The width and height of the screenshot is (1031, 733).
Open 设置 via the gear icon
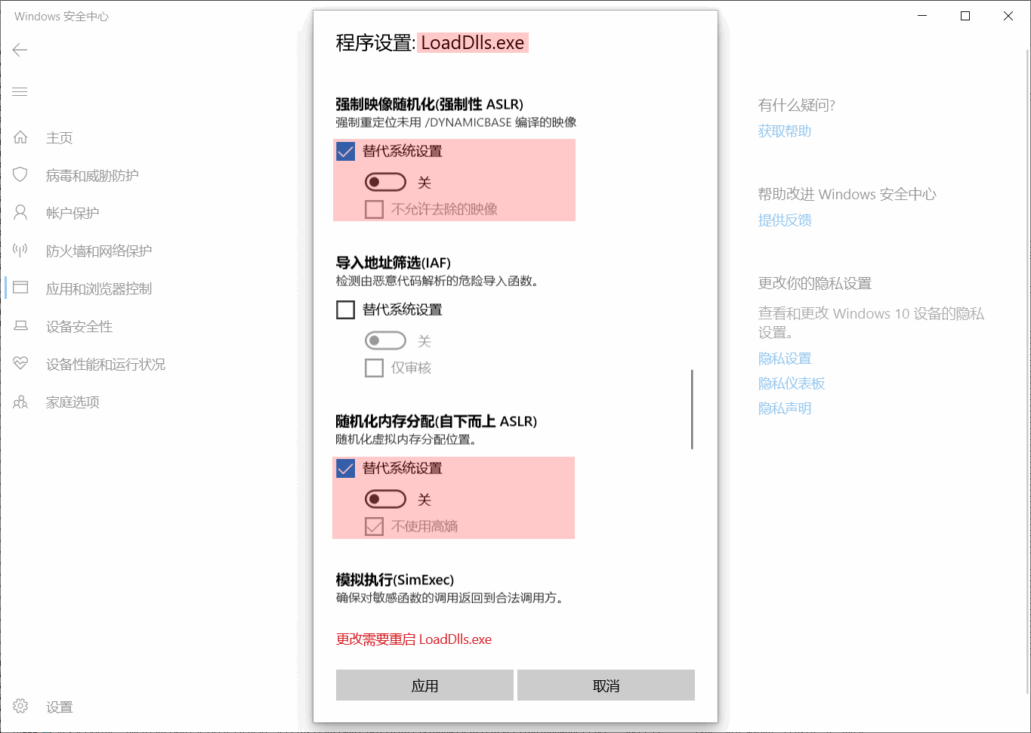click(x=20, y=707)
